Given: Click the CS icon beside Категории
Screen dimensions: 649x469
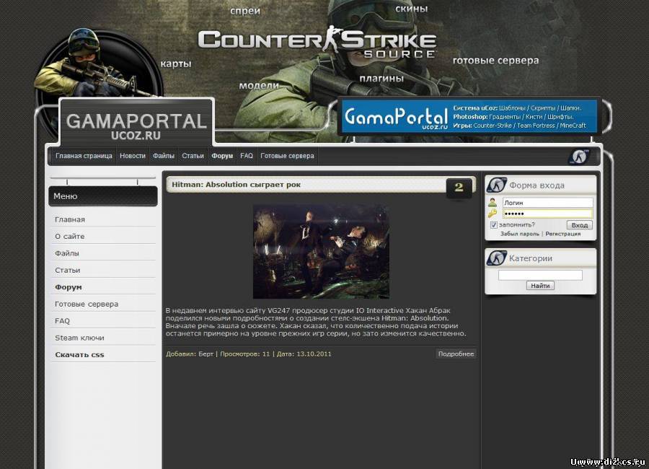Looking at the screenshot, I should click(497, 258).
